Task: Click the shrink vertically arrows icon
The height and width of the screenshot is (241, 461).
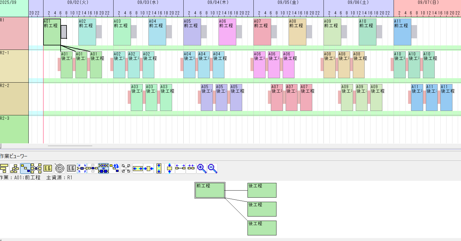Action: [x=169, y=168]
